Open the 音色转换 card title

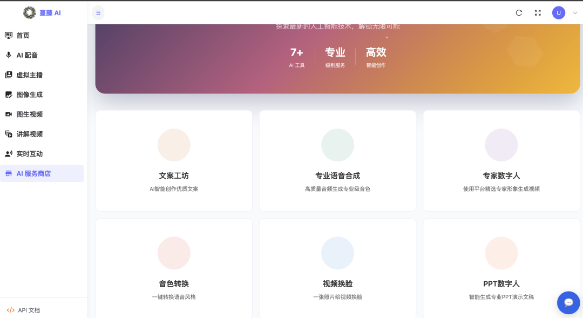tap(174, 284)
